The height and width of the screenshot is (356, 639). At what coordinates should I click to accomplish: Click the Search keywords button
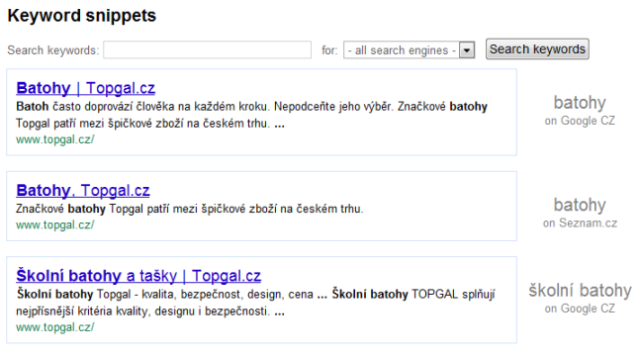click(537, 49)
